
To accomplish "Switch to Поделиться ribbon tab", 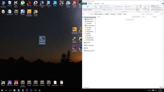I will coord(97,4).
